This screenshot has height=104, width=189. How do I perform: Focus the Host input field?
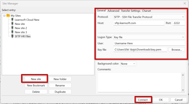click(139, 23)
